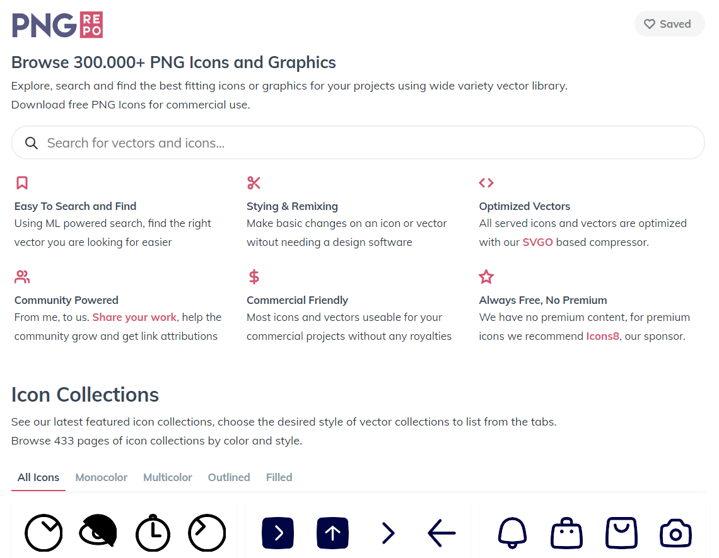
Task: Open the Multicolor tab
Action: 168,477
